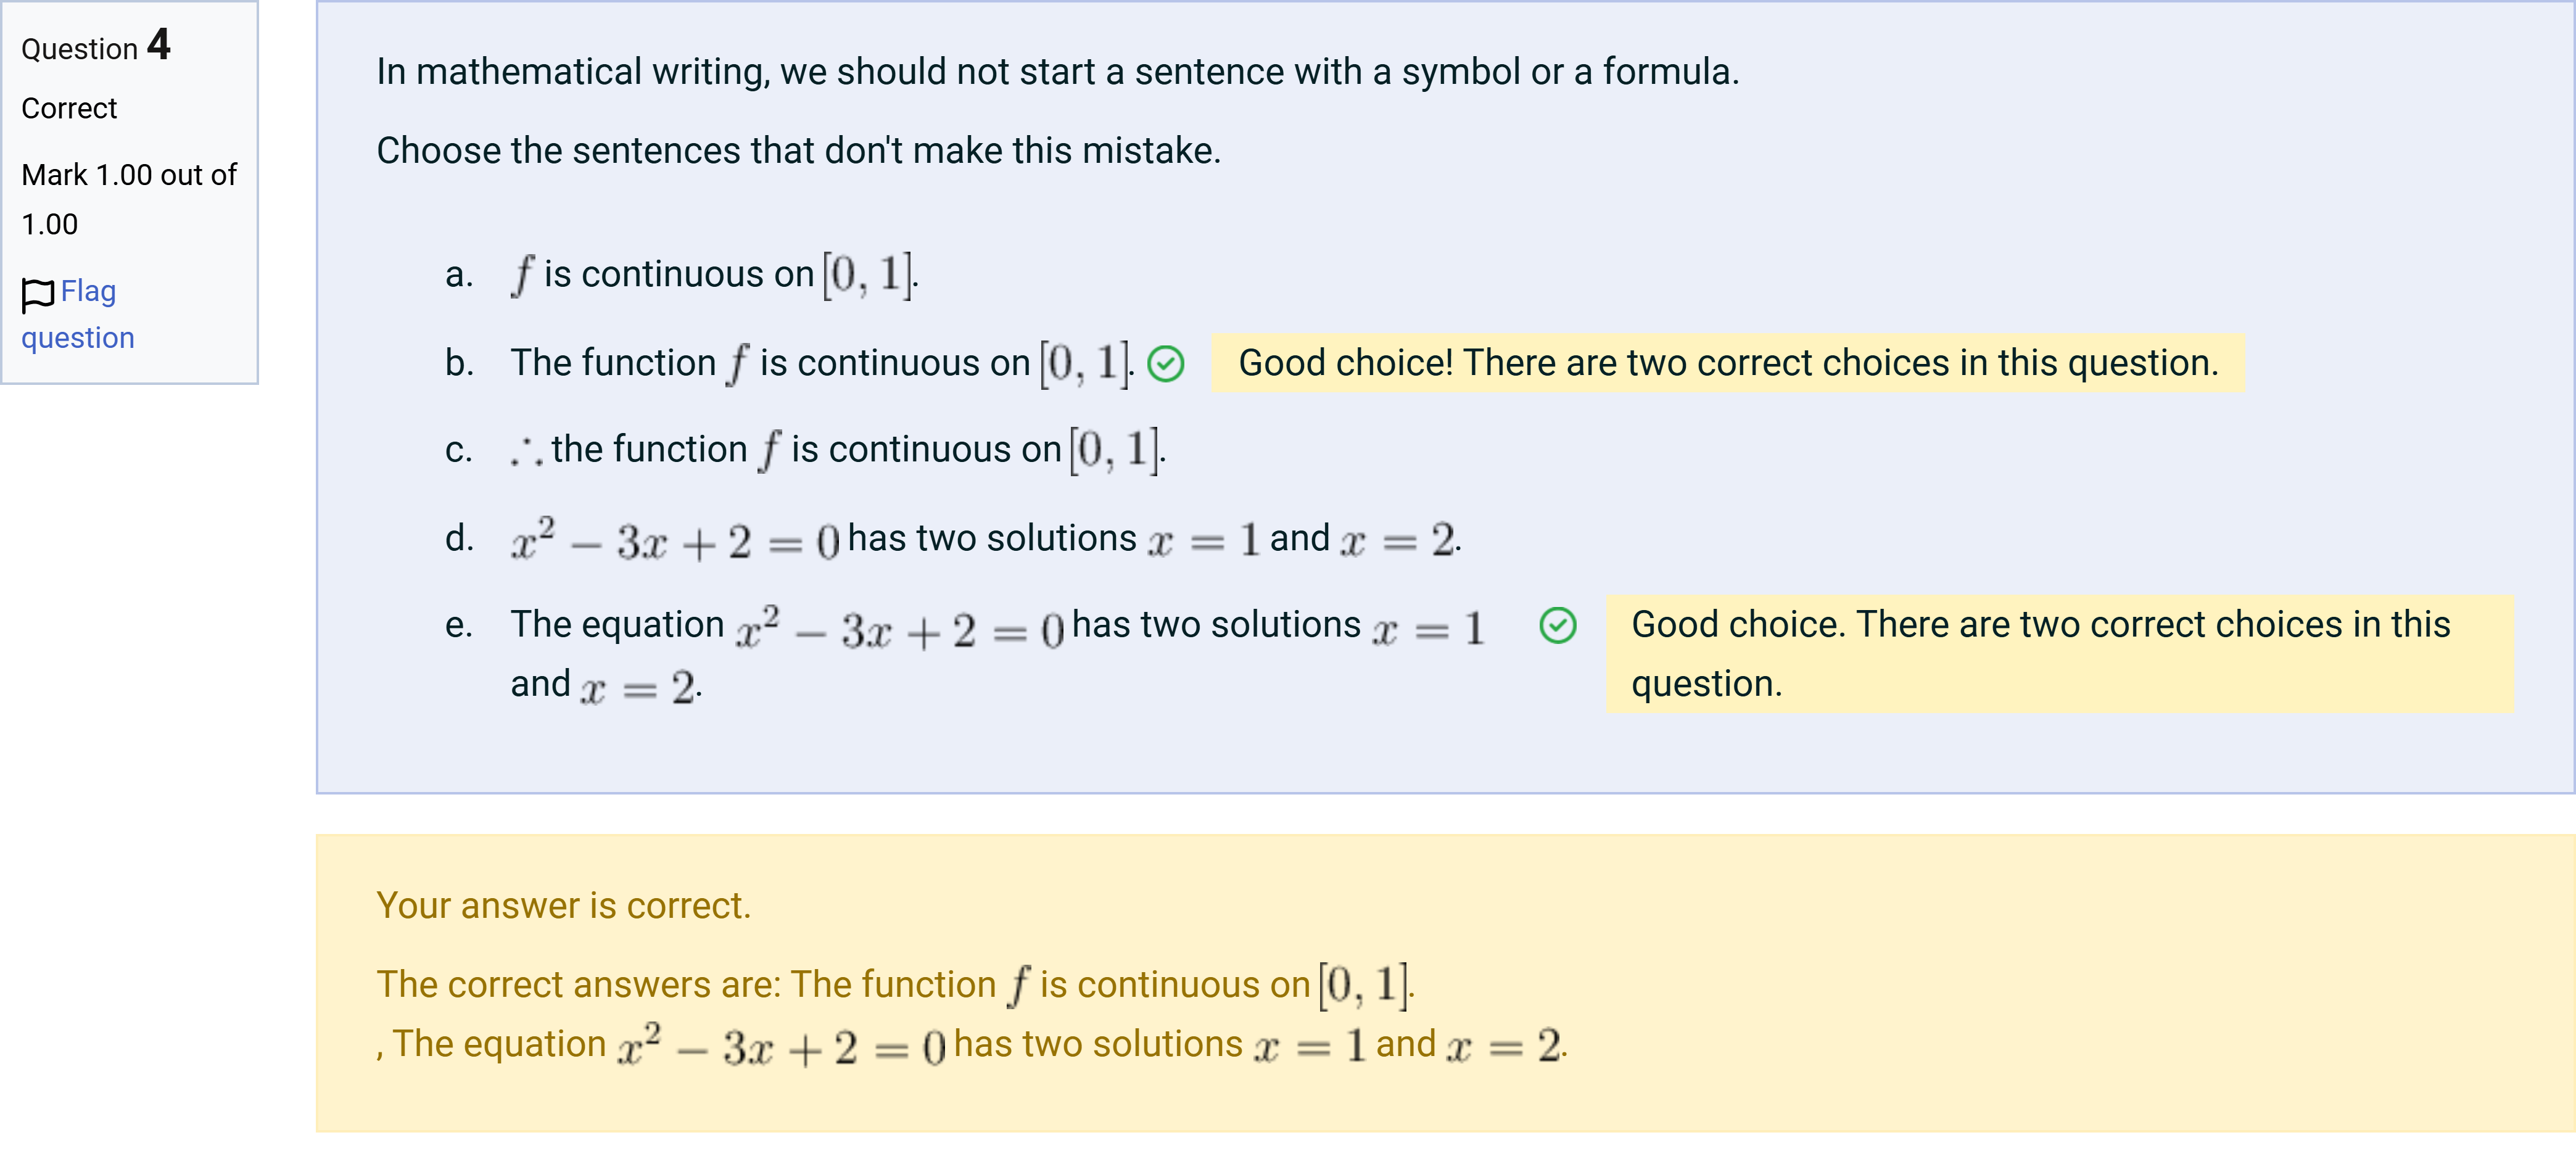Click the therefore symbol starting option c
2576x1172 pixels.
pos(526,453)
